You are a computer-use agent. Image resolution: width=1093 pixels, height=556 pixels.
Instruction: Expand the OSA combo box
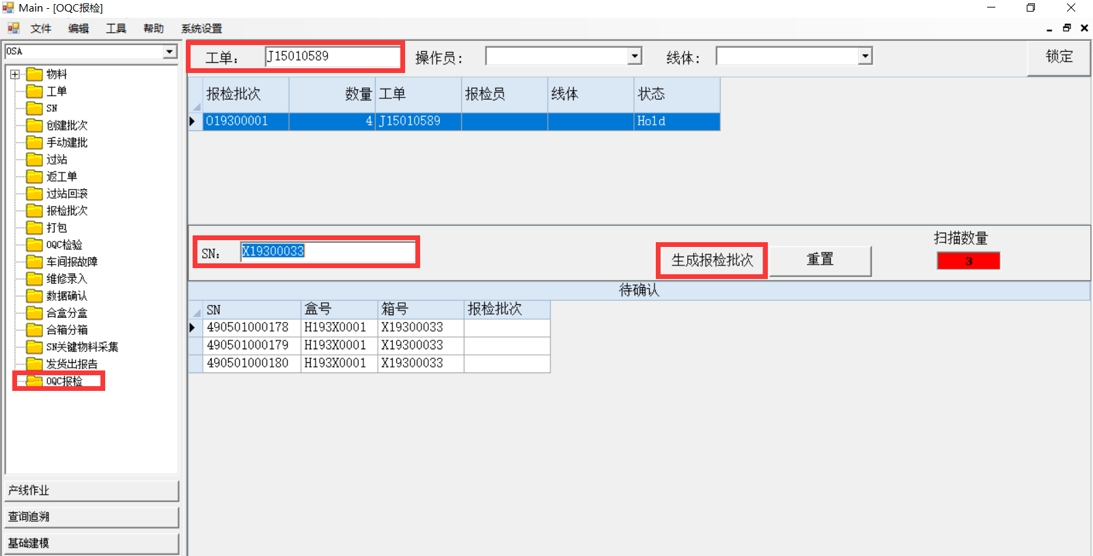pyautogui.click(x=169, y=52)
